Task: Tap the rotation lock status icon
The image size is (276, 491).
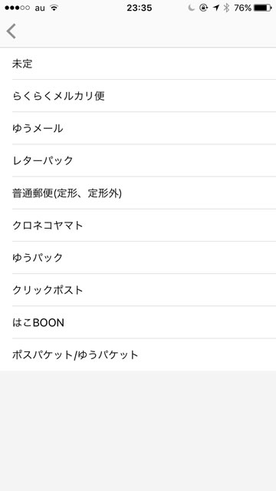Action: (203, 8)
